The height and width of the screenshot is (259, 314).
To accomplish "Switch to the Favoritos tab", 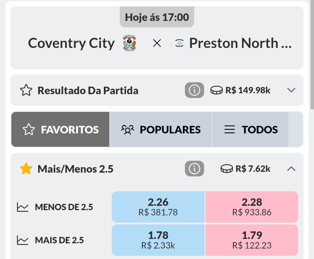I will coord(60,130).
